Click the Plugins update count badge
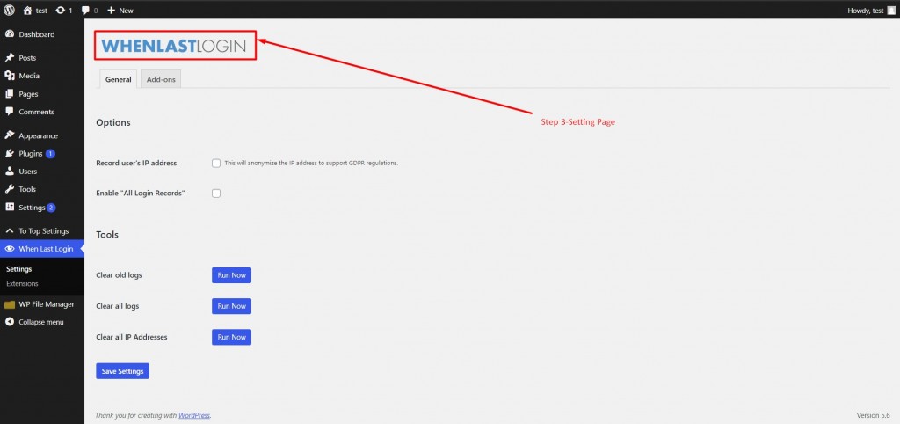This screenshot has height=424, width=900. coord(50,153)
